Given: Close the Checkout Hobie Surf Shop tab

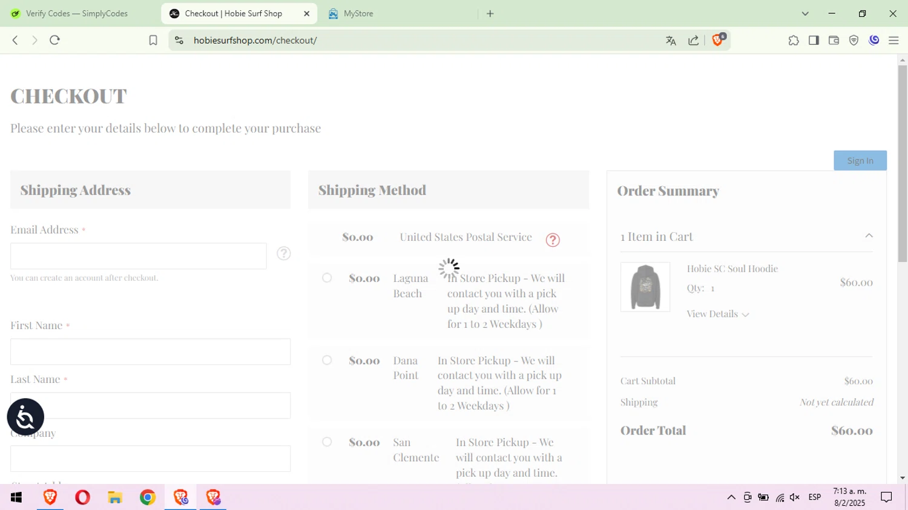Looking at the screenshot, I should [306, 13].
